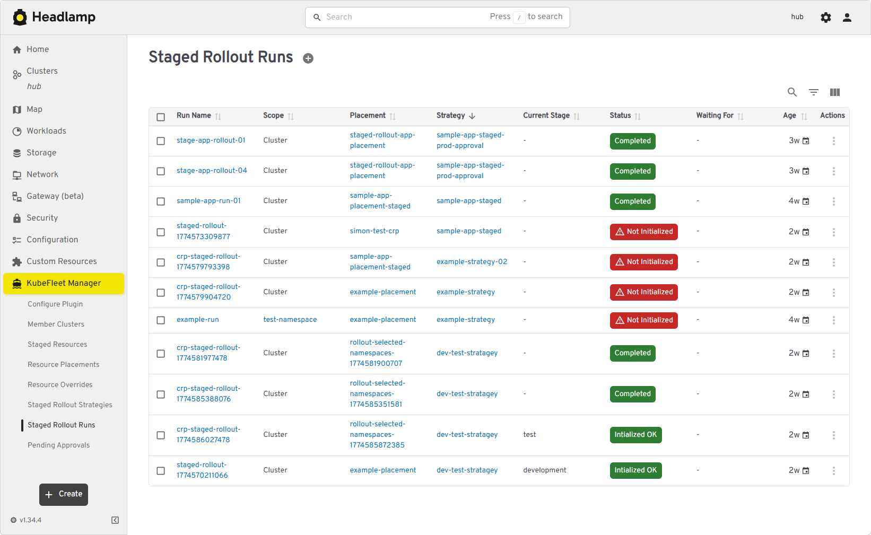
Task: Add a new staged rollout run
Action: [308, 58]
